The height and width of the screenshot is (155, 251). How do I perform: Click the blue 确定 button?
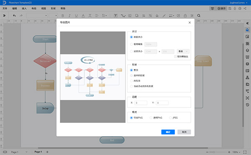pos(168,132)
